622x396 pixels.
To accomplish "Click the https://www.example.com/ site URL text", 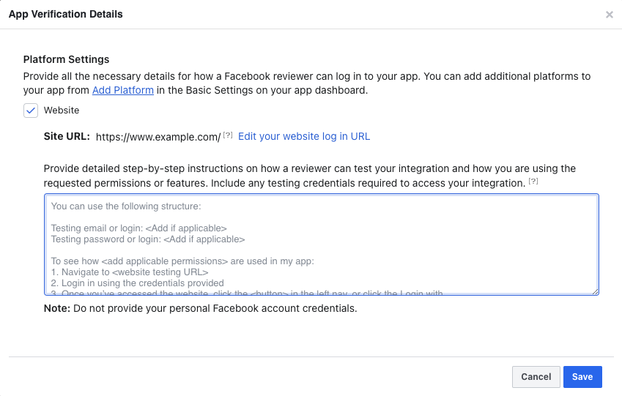I will 158,137.
